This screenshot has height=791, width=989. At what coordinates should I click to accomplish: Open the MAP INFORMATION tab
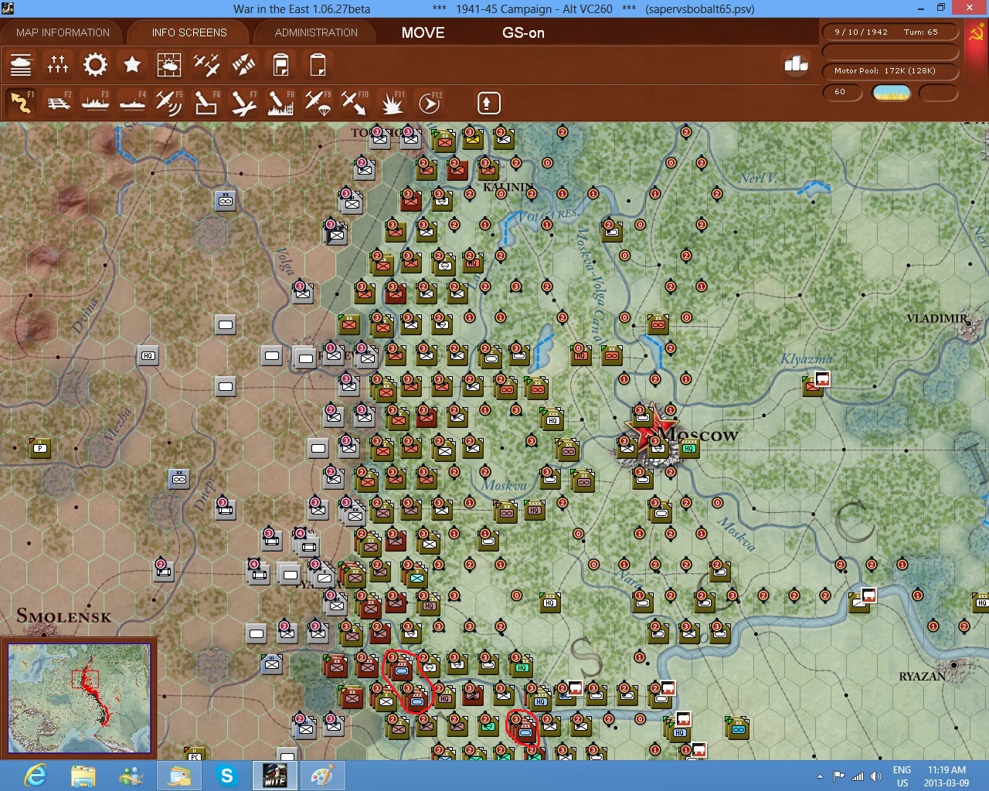[x=63, y=32]
